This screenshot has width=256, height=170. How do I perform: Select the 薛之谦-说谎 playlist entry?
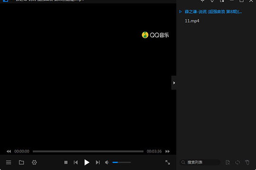click(x=213, y=12)
